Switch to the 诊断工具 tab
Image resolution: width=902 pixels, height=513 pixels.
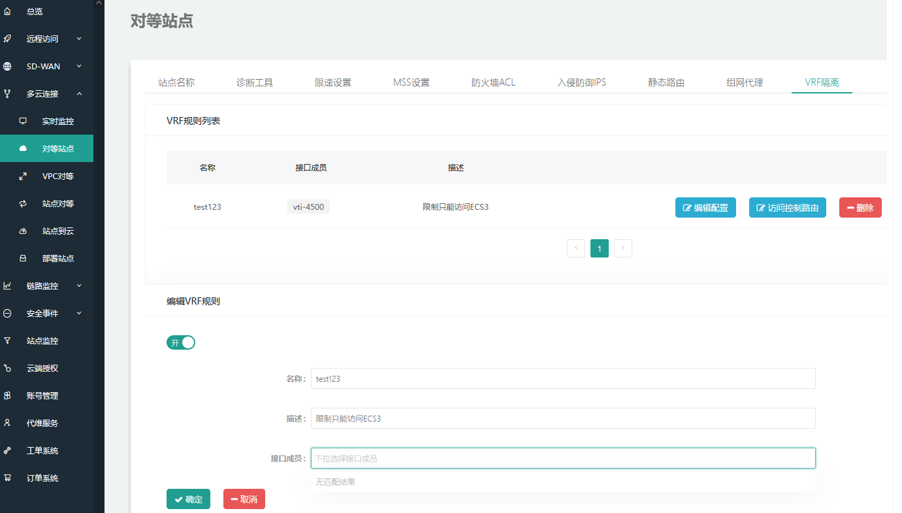coord(255,82)
